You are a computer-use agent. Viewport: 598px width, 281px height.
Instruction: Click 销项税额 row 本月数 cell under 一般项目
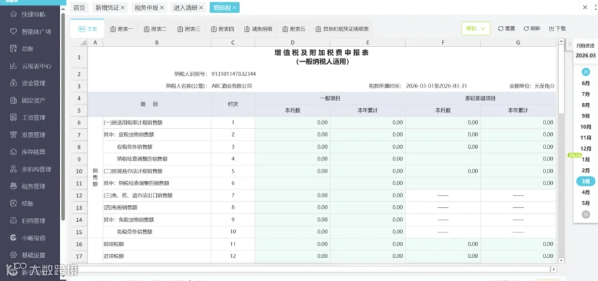292,244
